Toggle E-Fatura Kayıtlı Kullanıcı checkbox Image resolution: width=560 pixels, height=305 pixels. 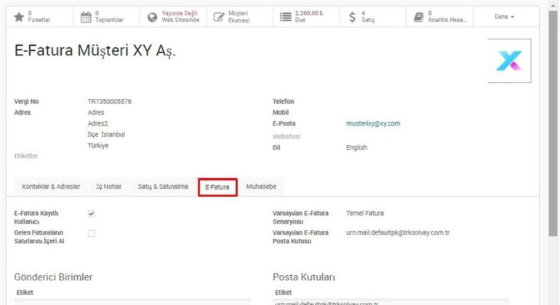click(92, 213)
